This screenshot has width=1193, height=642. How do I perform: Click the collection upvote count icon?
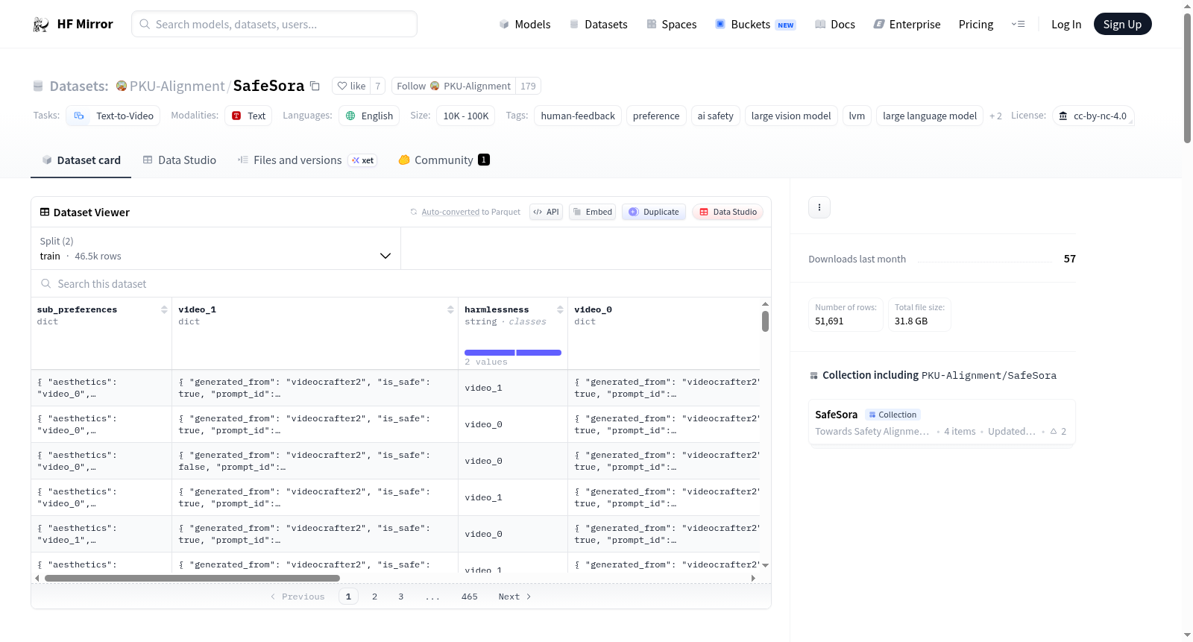click(1054, 432)
